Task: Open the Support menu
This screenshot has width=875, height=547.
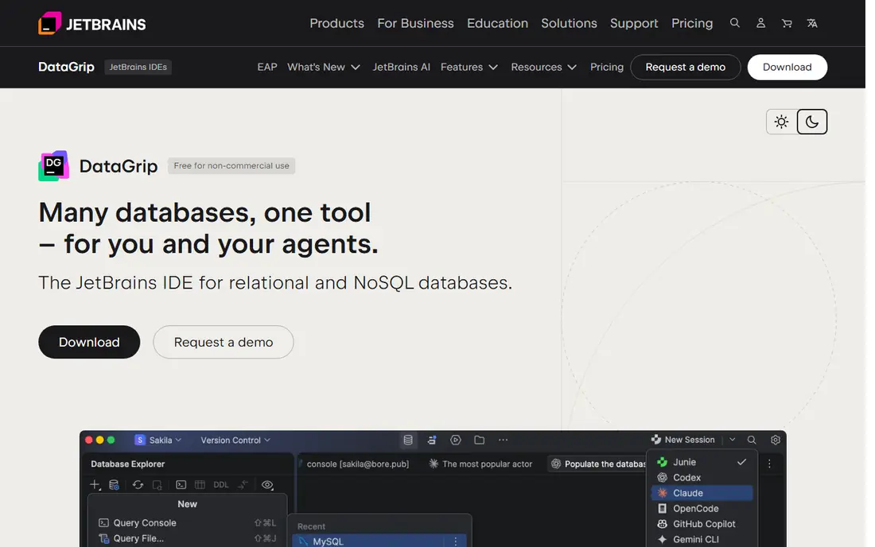Action: pyautogui.click(x=634, y=23)
